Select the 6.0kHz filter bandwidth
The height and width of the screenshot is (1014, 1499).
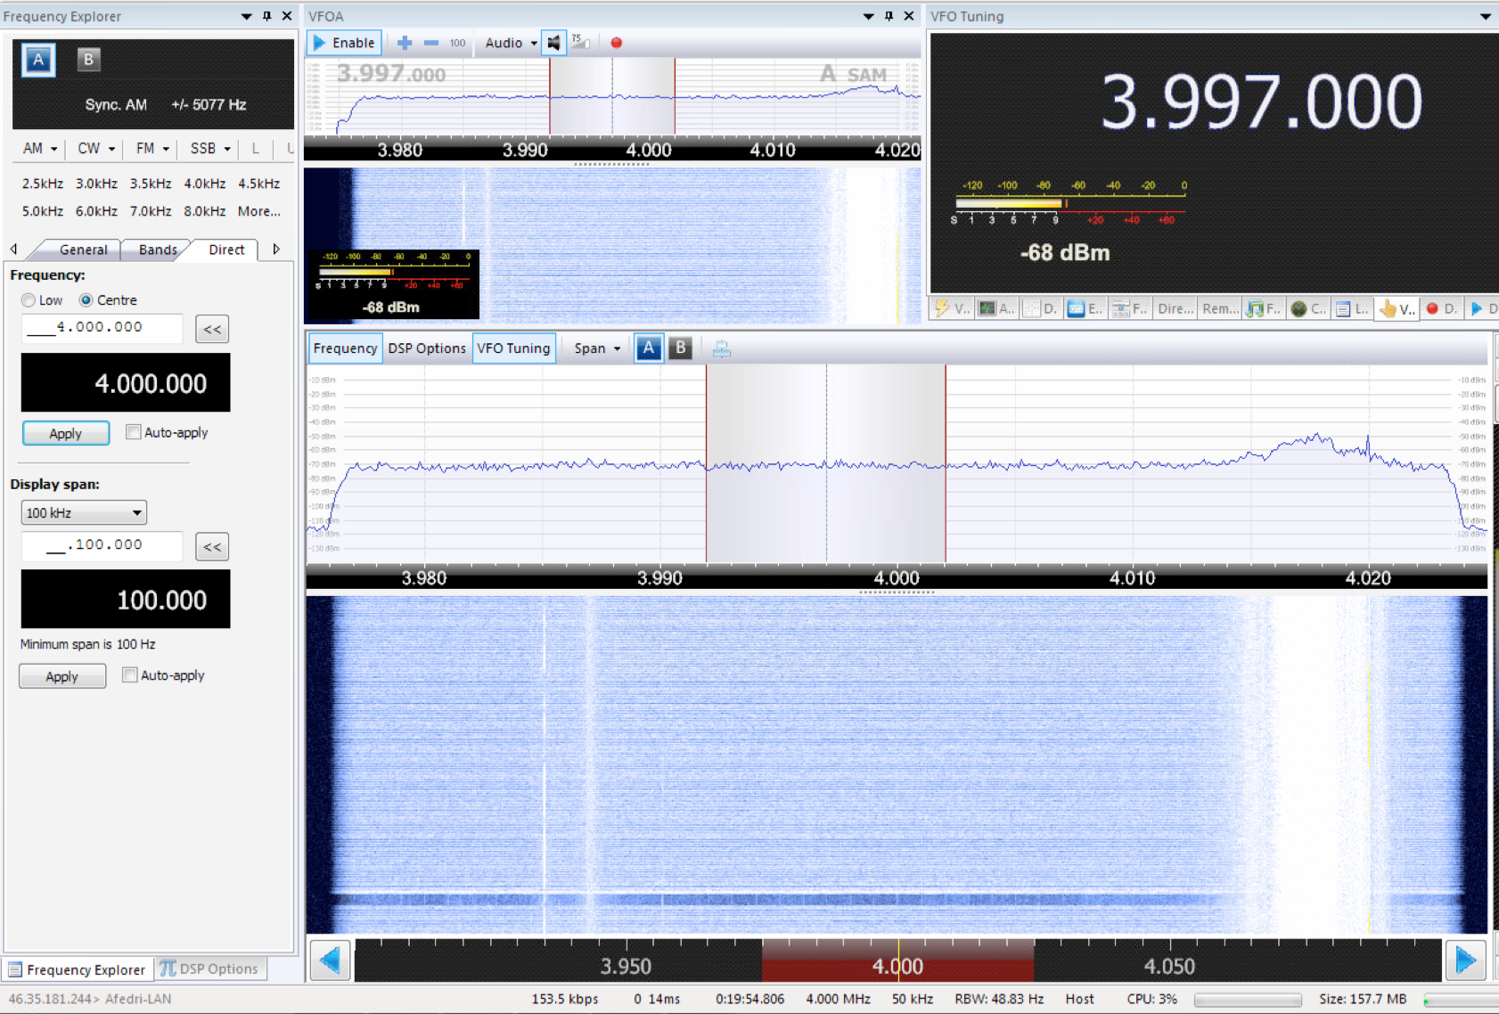96,211
